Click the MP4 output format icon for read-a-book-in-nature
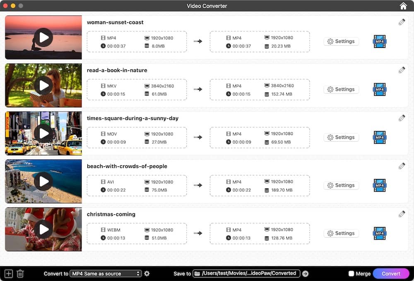This screenshot has width=414, height=281. [379, 89]
